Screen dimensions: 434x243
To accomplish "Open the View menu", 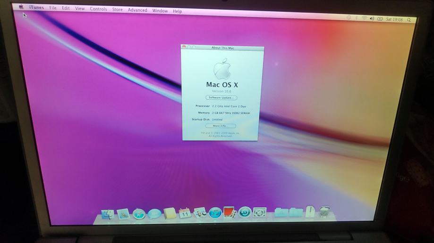I will [80, 8].
